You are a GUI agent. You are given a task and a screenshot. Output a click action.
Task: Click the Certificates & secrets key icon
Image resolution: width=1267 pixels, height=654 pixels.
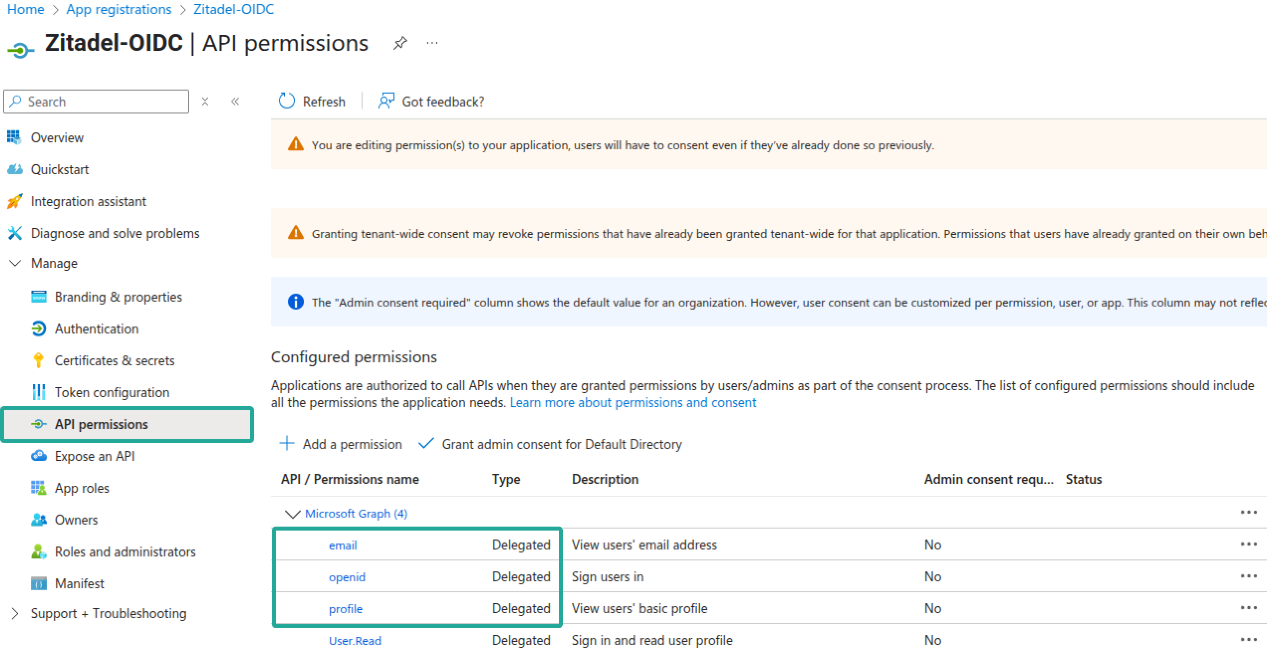coord(38,360)
